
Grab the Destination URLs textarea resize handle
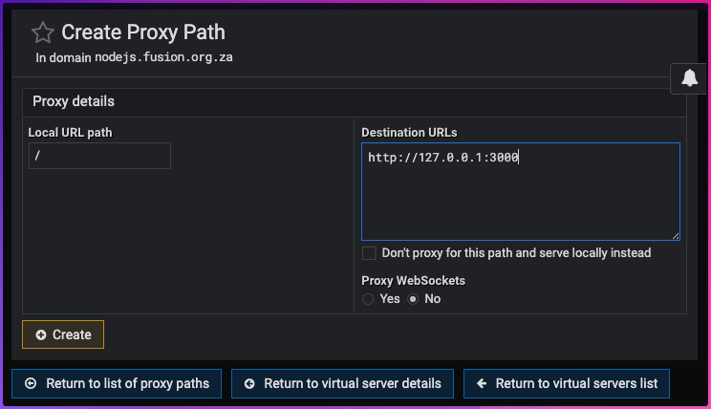[676, 236]
